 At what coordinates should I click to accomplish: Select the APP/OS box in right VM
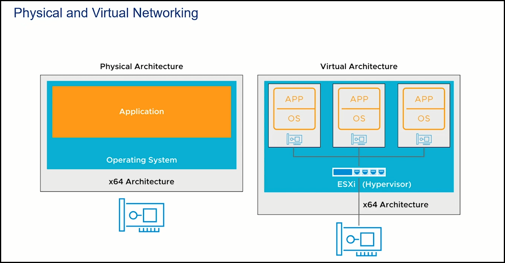(424, 109)
